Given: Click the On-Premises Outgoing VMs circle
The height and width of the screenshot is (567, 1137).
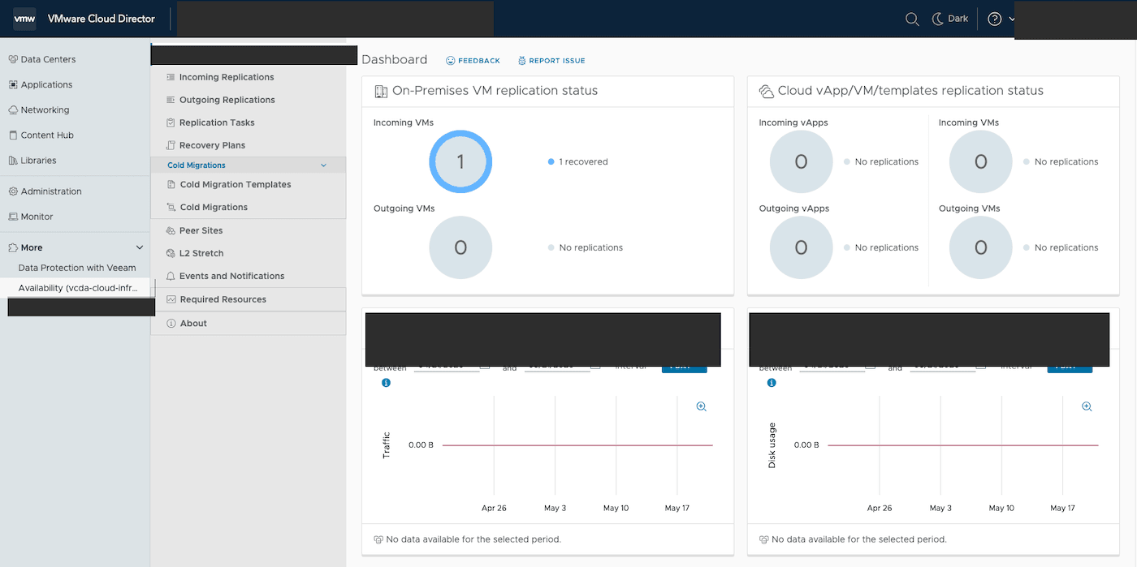Looking at the screenshot, I should [460, 247].
